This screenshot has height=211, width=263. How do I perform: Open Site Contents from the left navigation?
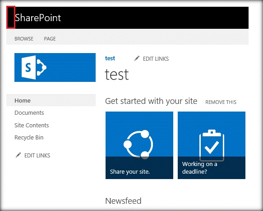coord(32,126)
